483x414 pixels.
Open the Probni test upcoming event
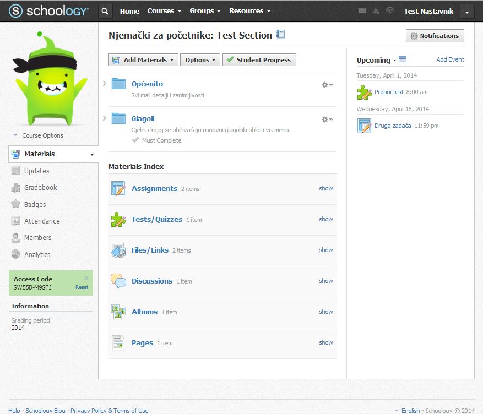(389, 92)
